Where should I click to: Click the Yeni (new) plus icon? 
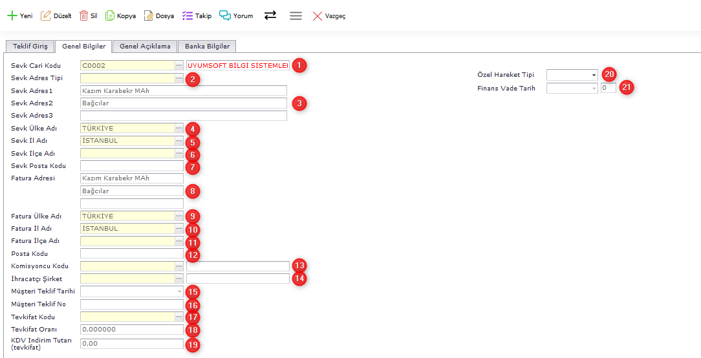pos(11,16)
